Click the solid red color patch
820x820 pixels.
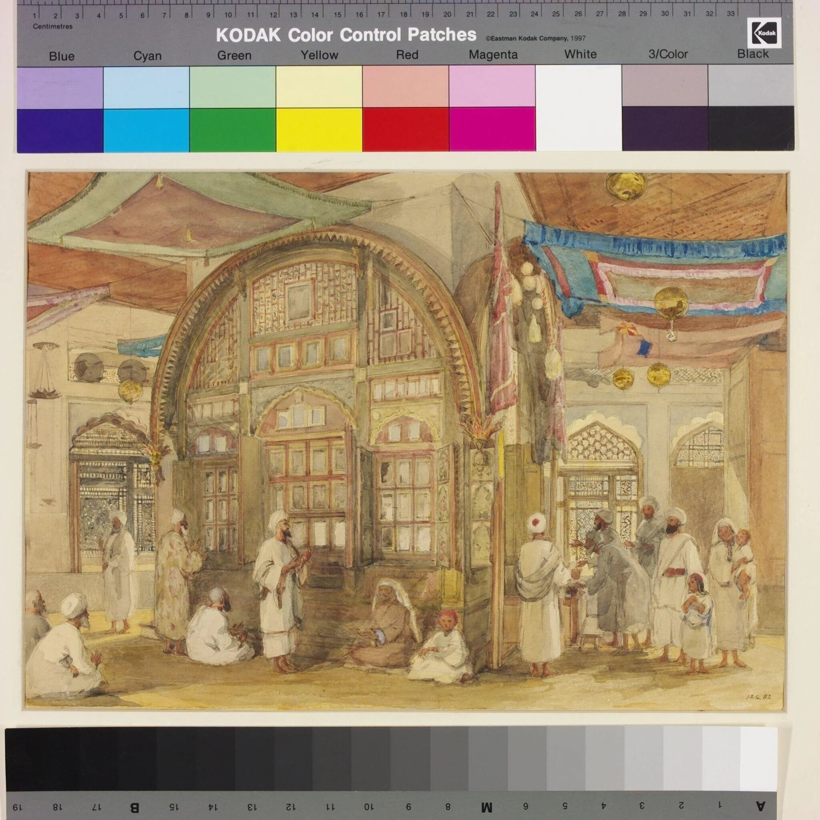pyautogui.click(x=406, y=129)
